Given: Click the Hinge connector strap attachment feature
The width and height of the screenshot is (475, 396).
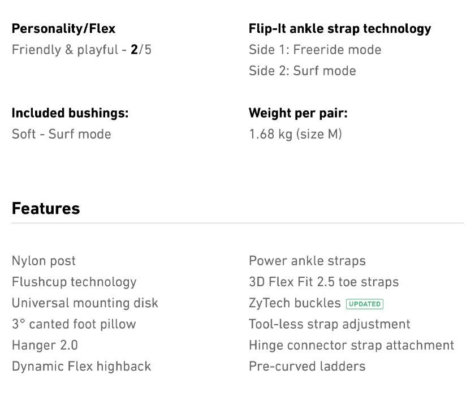Looking at the screenshot, I should [x=351, y=345].
